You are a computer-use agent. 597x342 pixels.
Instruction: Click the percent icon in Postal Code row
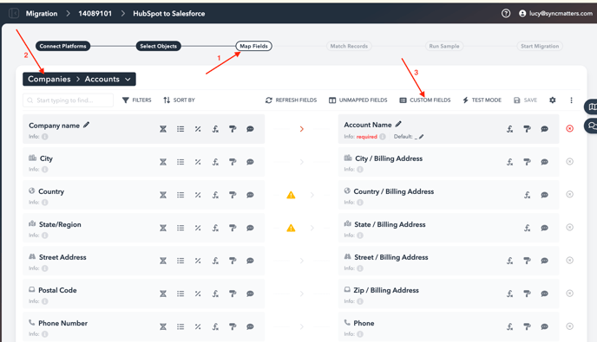pyautogui.click(x=198, y=294)
